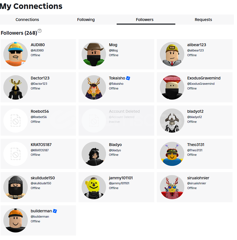Click the help icon beside Followers count
Image resolution: width=237 pixels, height=240 pixels.
click(x=40, y=31)
